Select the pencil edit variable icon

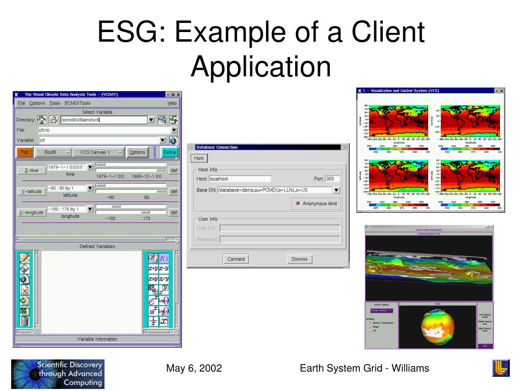click(x=24, y=258)
